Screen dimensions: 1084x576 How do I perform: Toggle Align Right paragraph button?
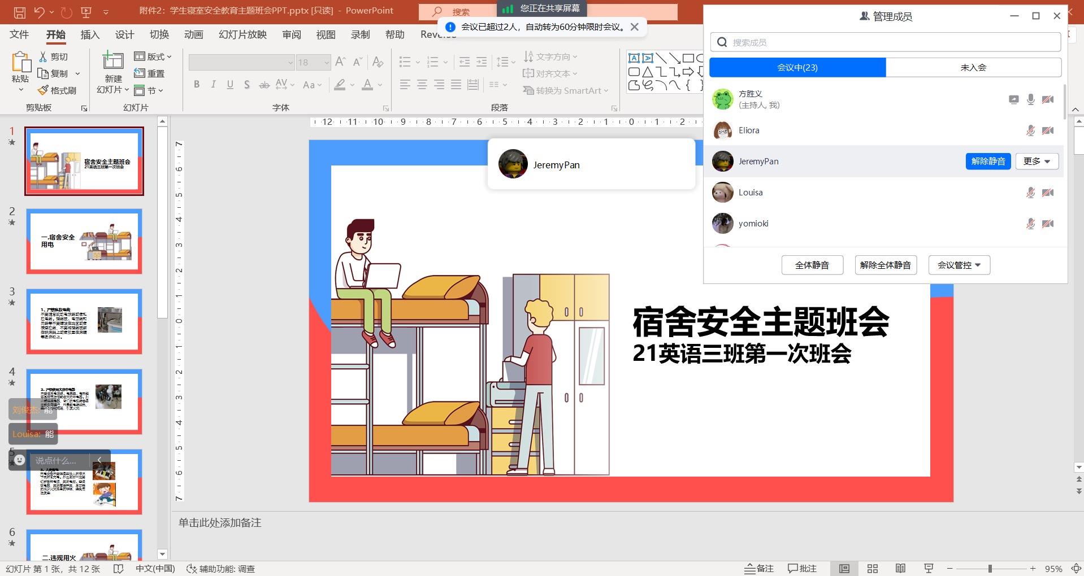pos(439,85)
